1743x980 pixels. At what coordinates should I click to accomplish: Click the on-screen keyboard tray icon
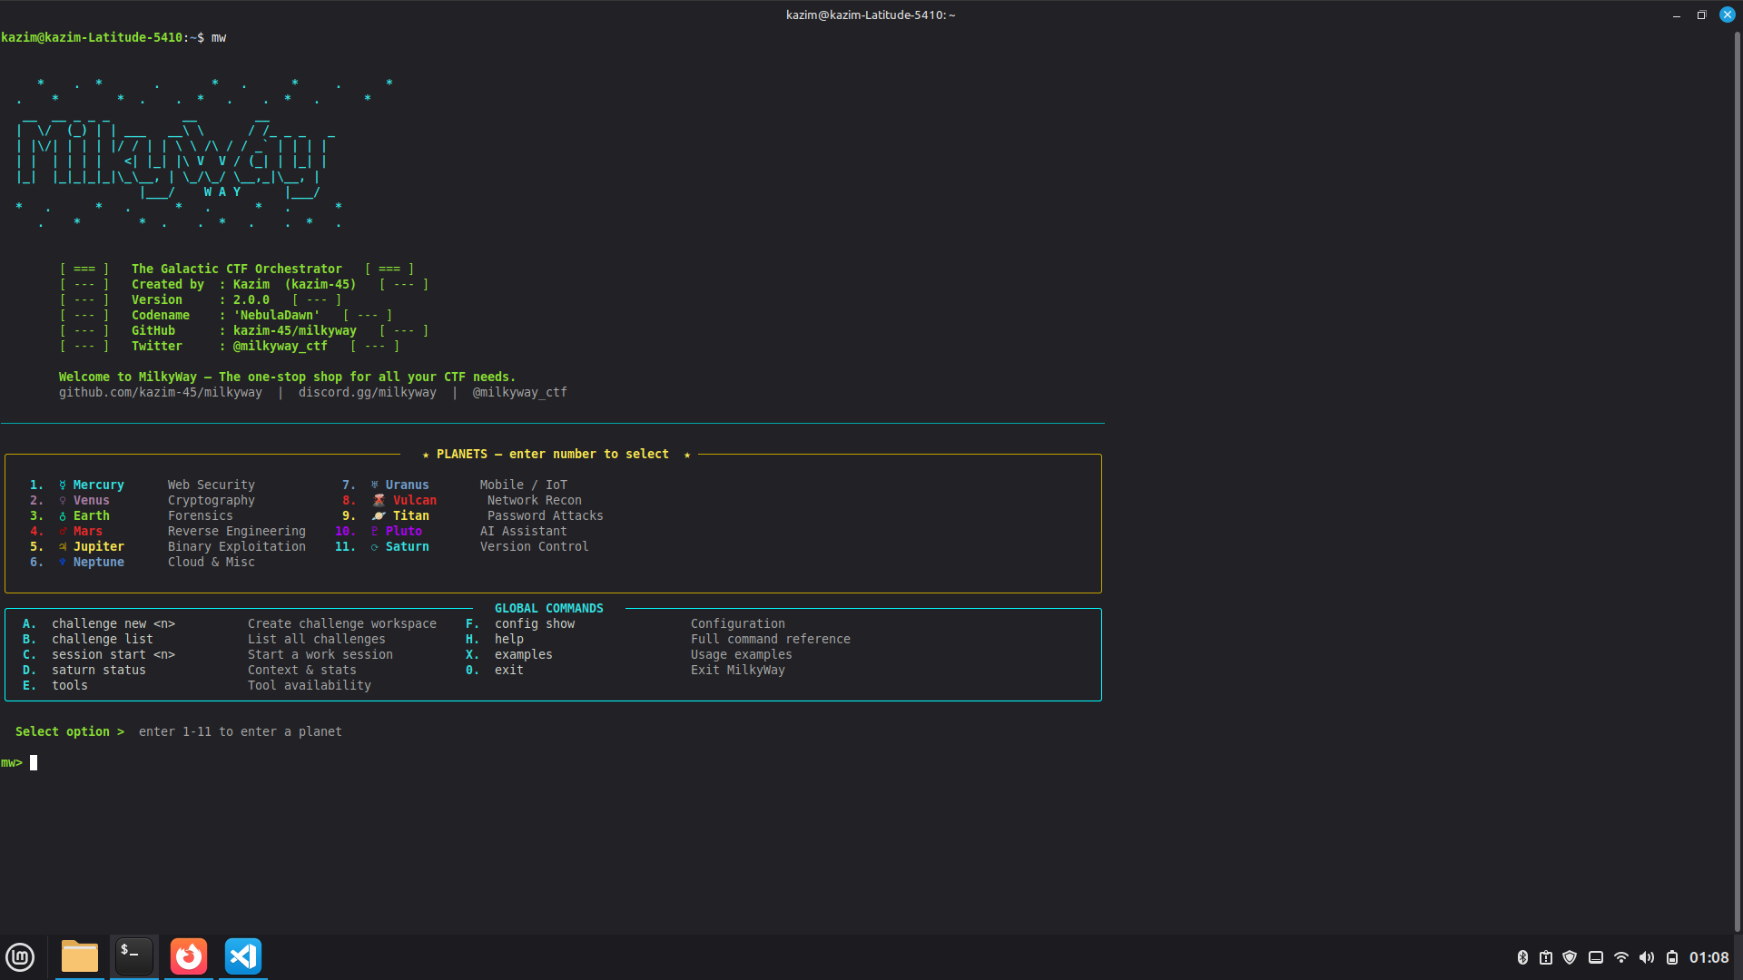1596,957
